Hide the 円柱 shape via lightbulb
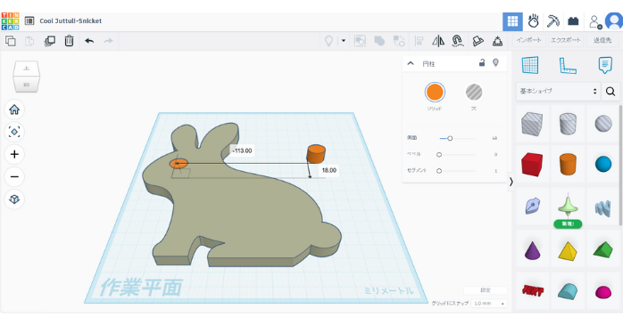Viewport: 623px width, 325px height. pos(495,62)
